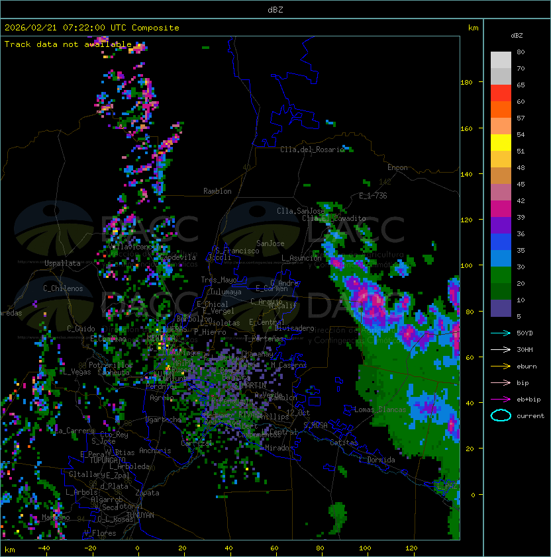Pick the magenta swatch between 42 and 39

pyautogui.click(x=501, y=208)
